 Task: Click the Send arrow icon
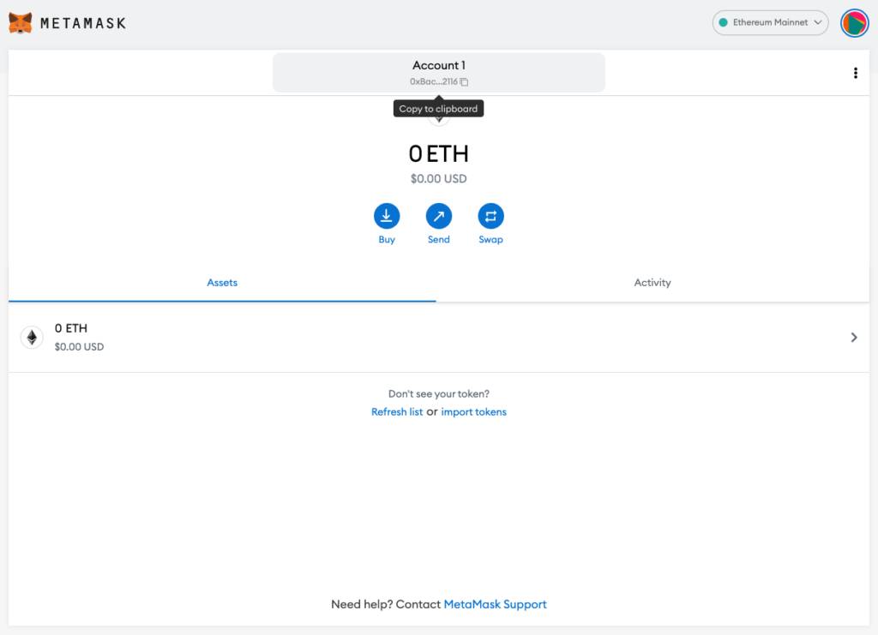click(x=438, y=216)
